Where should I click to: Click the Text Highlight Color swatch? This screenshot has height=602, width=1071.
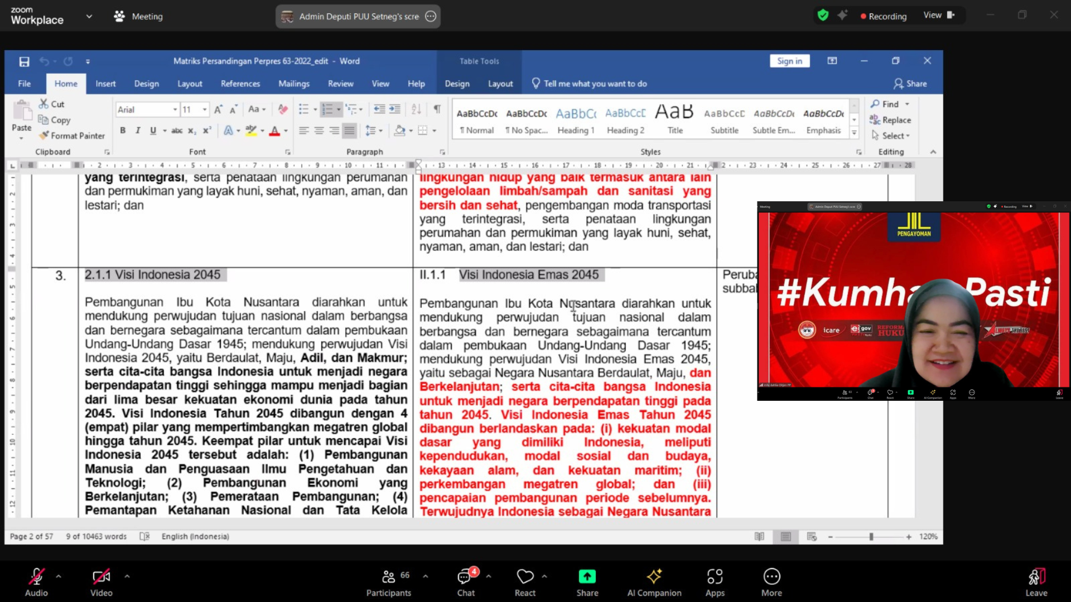click(251, 131)
